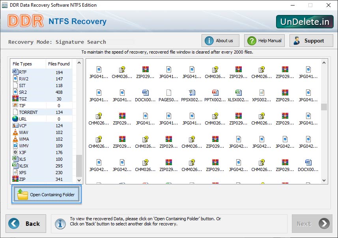
Task: Open the Help Manual
Action: [x=264, y=41]
